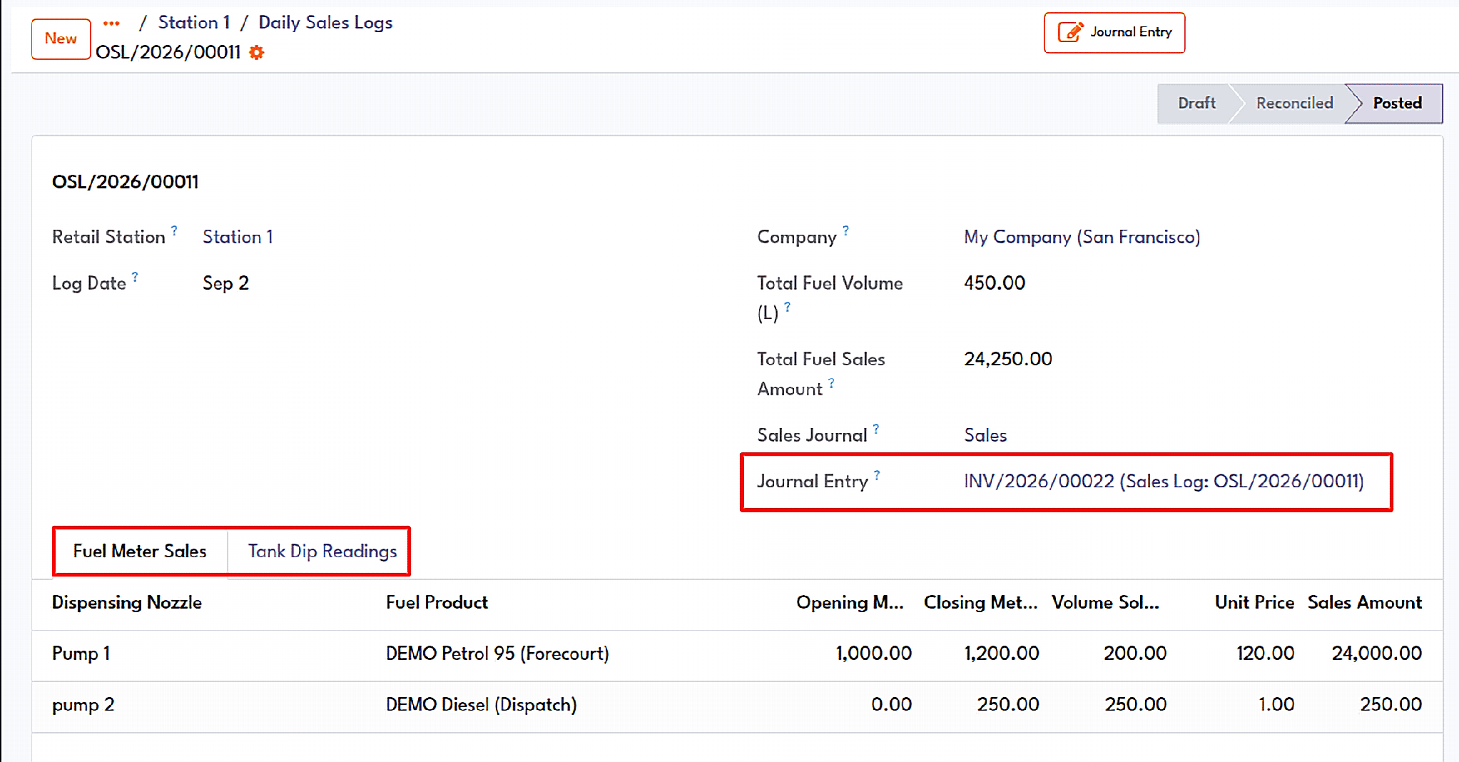
Task: Open the Tank Dip Readings tab
Action: coord(322,551)
